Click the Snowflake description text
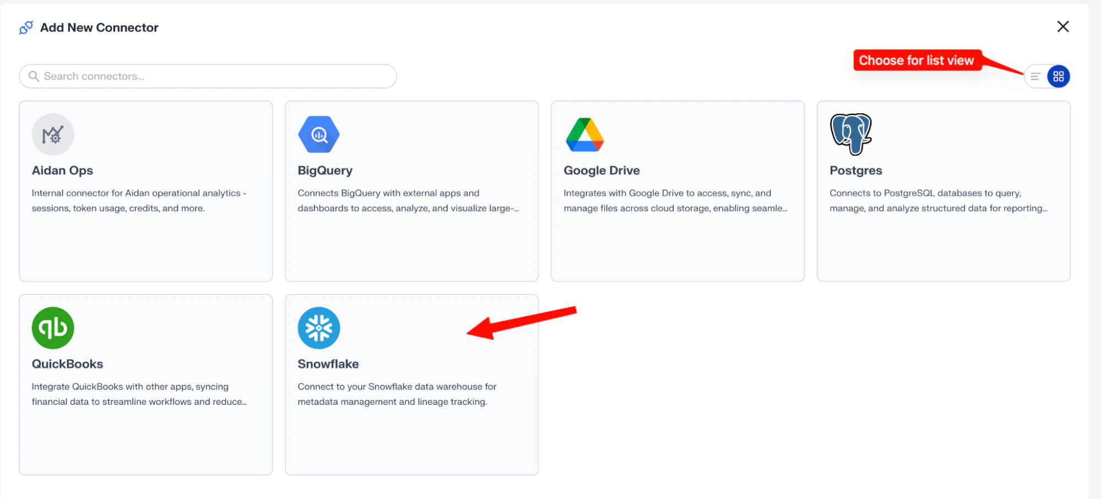Image resolution: width=1101 pixels, height=499 pixels. click(x=397, y=394)
